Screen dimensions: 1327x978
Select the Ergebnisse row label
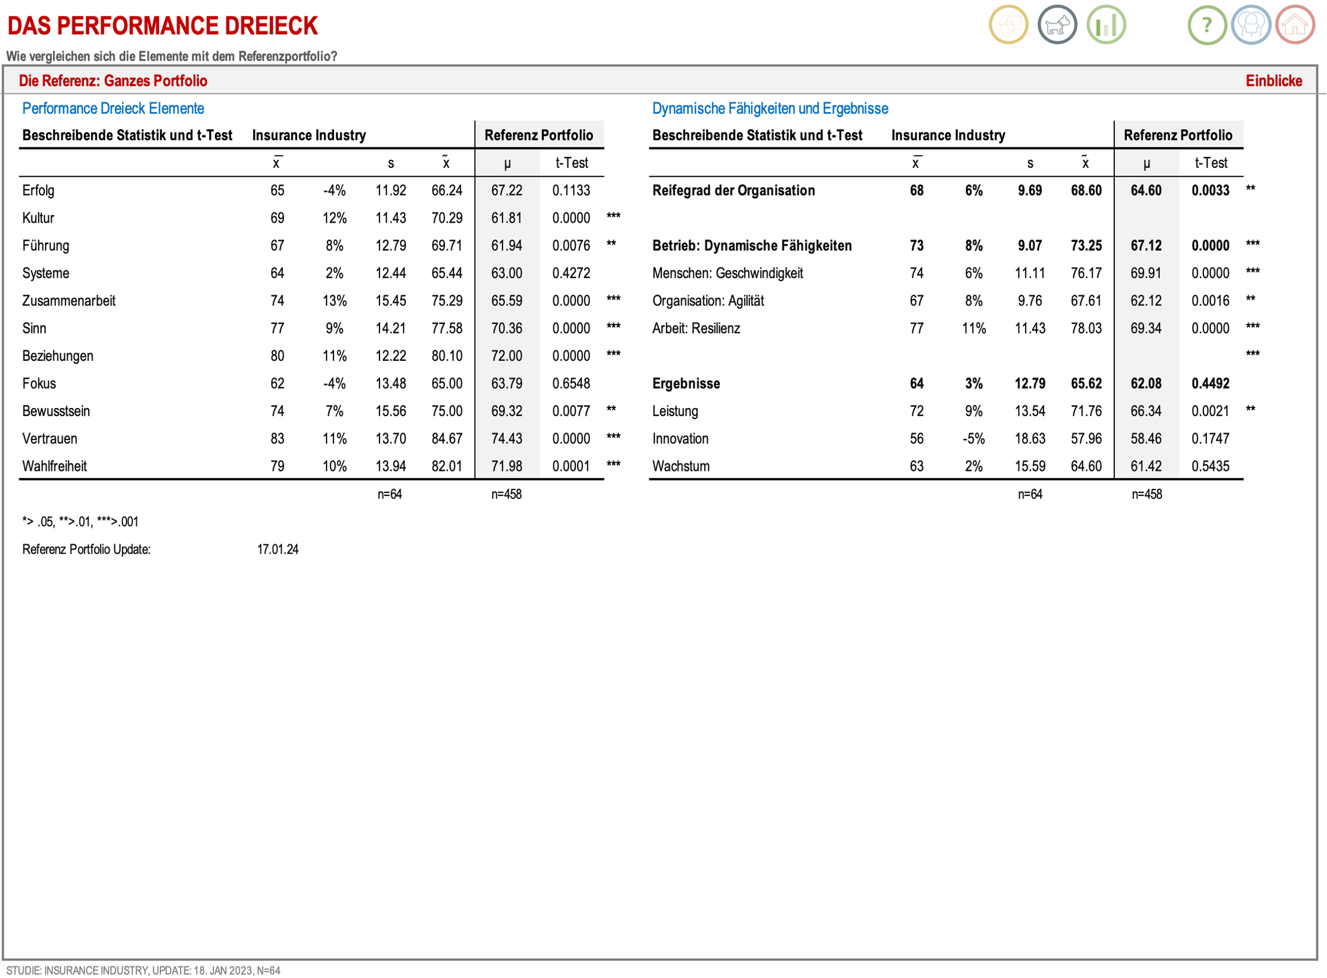pos(686,384)
